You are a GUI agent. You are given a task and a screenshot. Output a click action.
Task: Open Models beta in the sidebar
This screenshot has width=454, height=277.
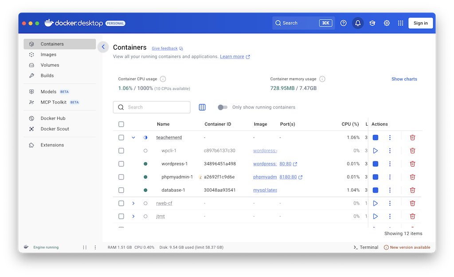click(60, 92)
